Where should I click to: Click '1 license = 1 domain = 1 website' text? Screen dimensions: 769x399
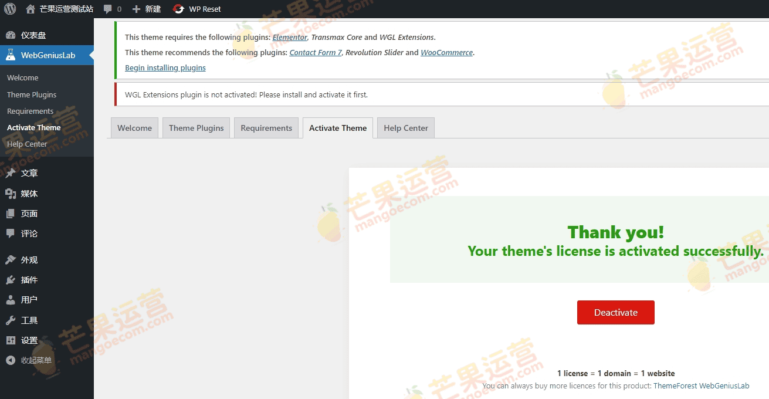(616, 373)
